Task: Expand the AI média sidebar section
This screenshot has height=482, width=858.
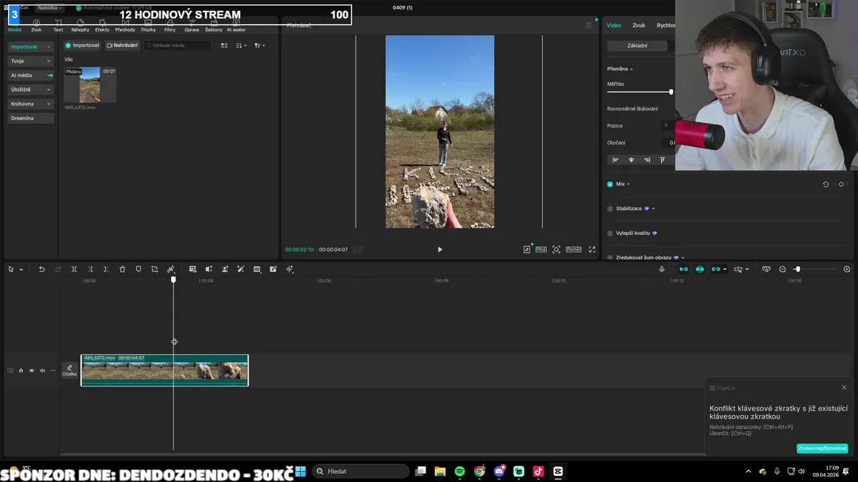Action: click(31, 75)
